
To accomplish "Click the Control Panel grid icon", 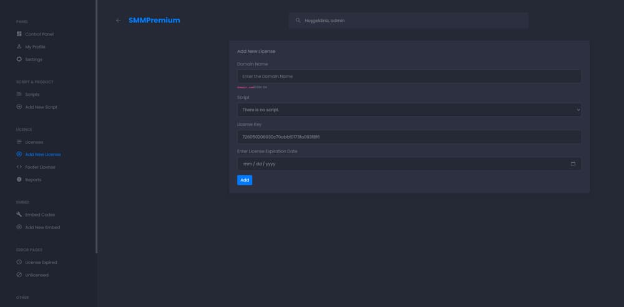I will pos(19,34).
